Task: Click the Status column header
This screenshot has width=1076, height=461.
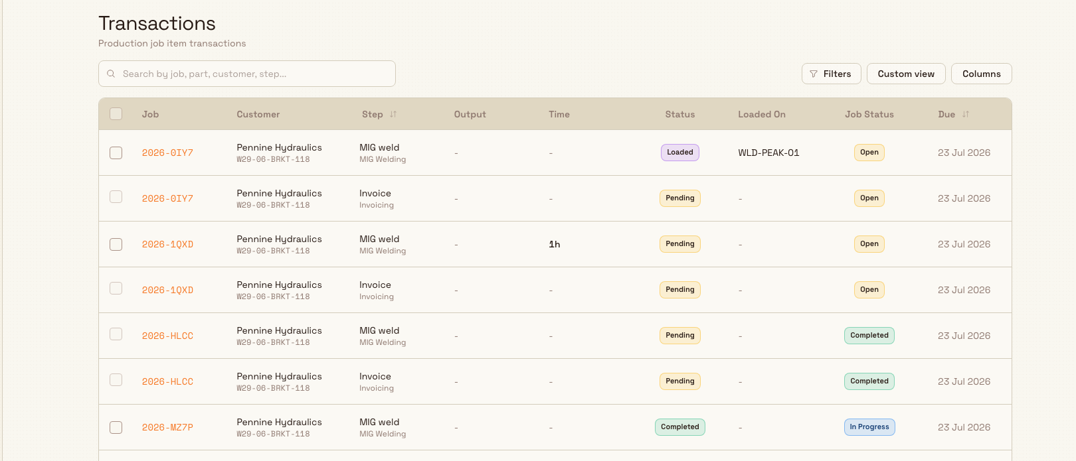Action: [x=680, y=114]
